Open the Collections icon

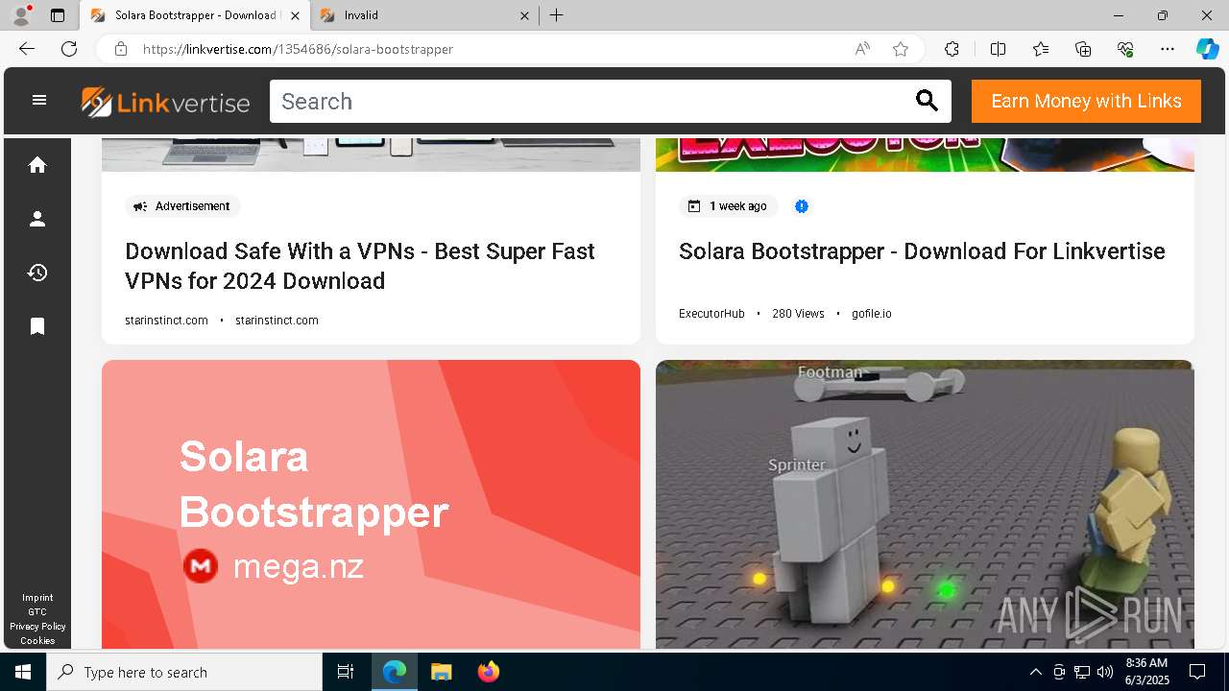coord(1083,49)
